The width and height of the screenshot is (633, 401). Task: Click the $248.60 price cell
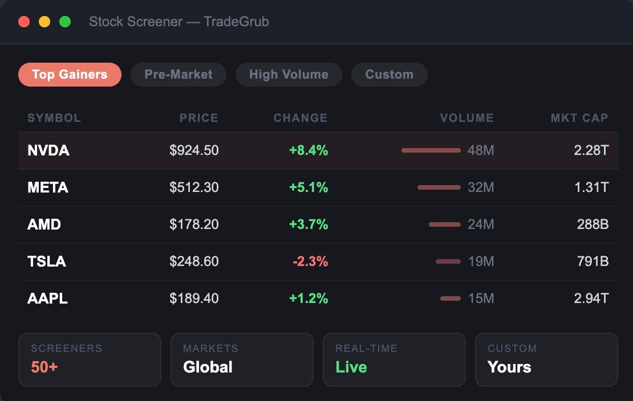point(194,261)
